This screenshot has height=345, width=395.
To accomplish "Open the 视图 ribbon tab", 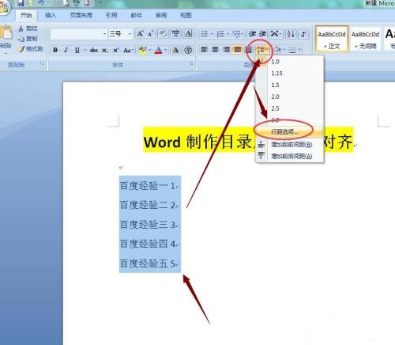I will tap(186, 15).
